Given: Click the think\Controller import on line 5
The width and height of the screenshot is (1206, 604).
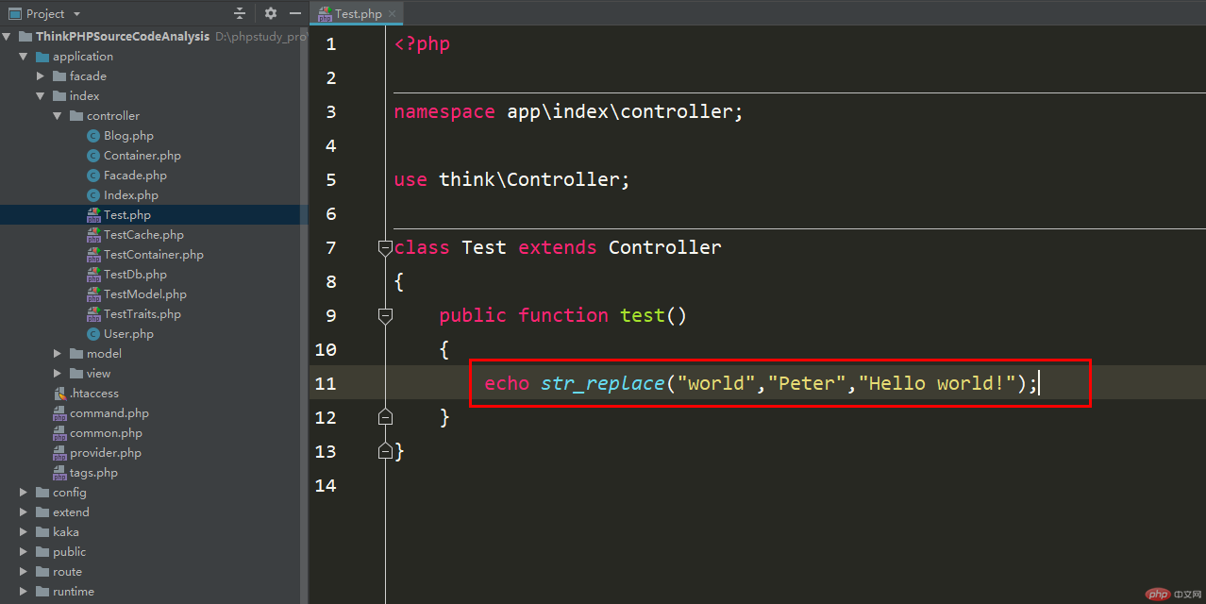Looking at the screenshot, I should point(534,179).
